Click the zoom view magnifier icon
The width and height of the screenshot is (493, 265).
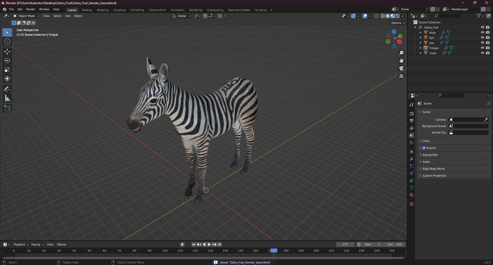coord(401,53)
